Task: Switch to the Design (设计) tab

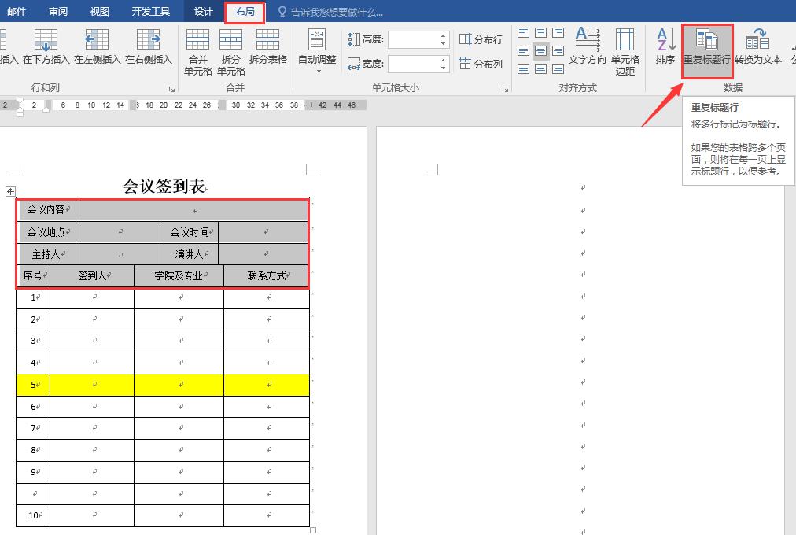Action: pos(202,11)
